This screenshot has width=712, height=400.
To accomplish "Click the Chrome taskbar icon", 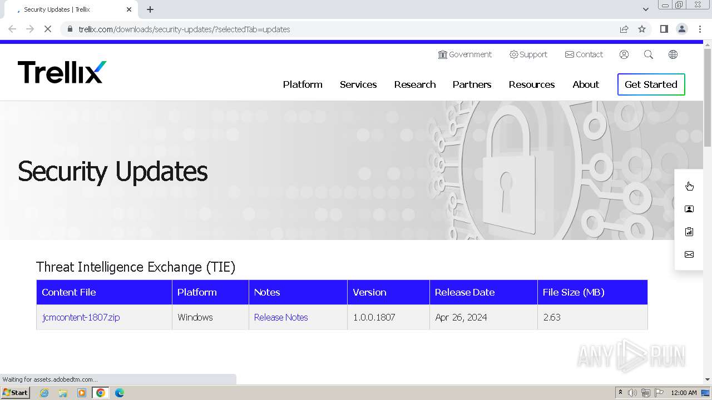I will coord(101,393).
